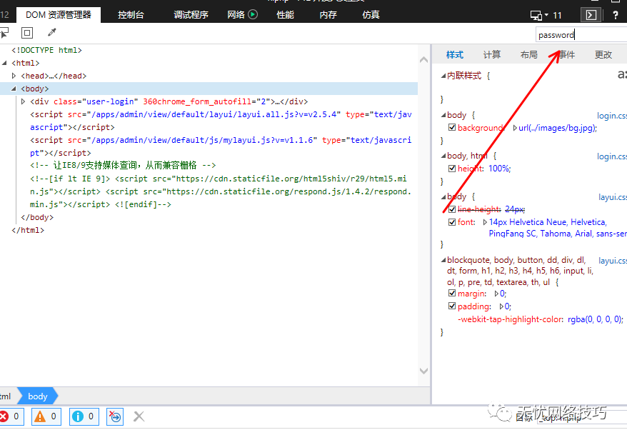Select the 布局 layout pane tab
627x440 pixels.
point(528,55)
